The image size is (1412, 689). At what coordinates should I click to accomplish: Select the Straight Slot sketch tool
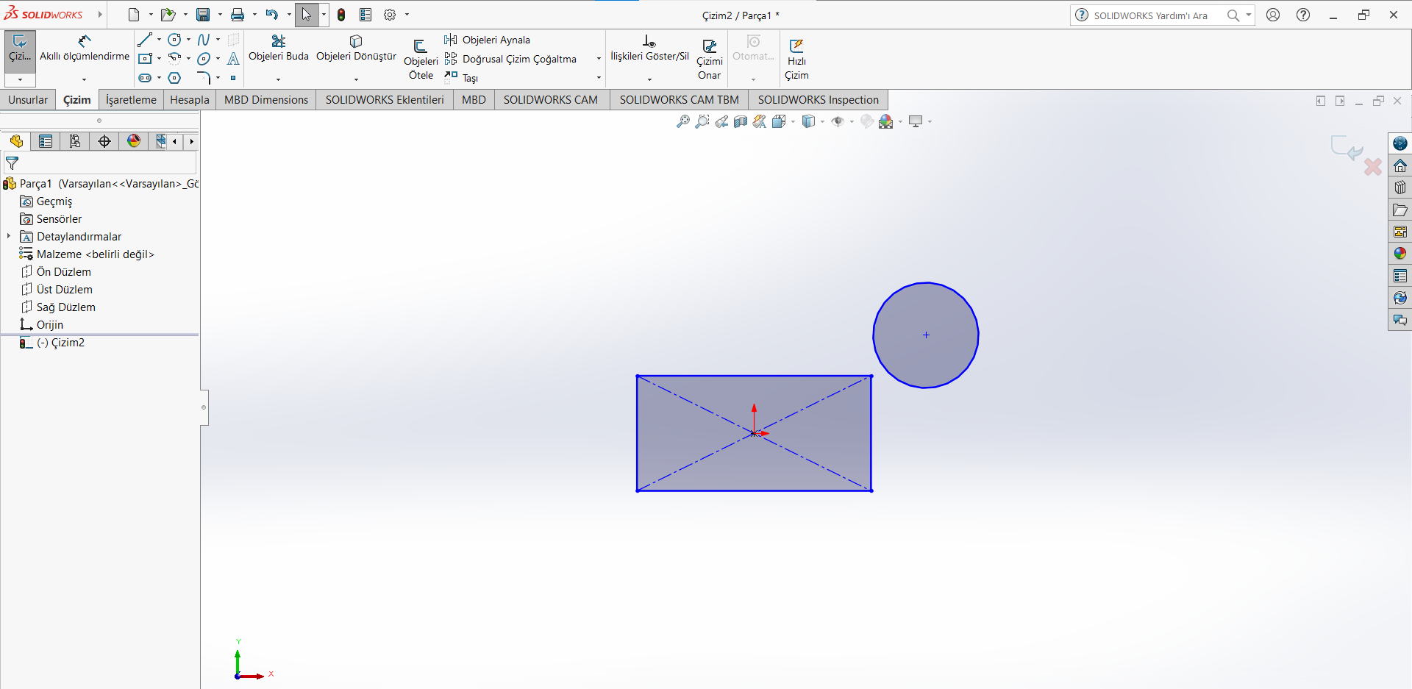click(x=145, y=77)
